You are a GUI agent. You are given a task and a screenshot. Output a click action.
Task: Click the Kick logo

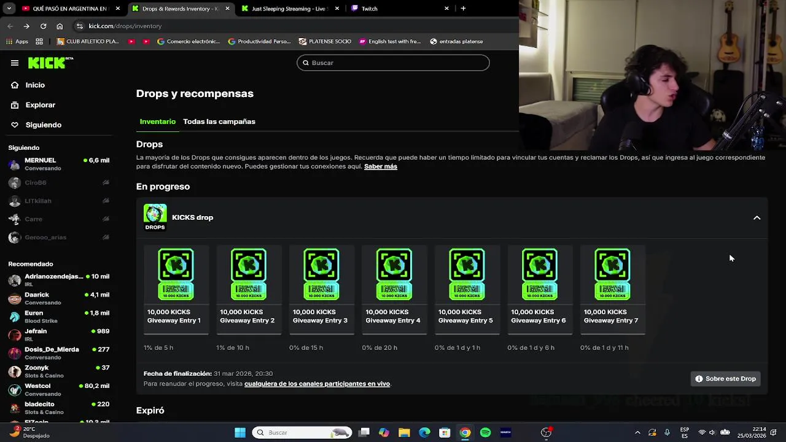(50, 63)
